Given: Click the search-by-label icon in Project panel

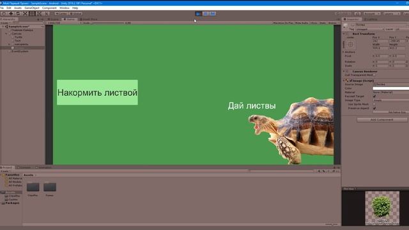Looking at the screenshot, I should click(324, 171).
